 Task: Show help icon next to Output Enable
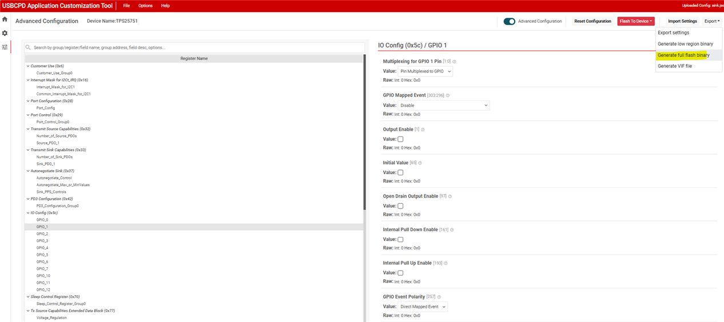[423, 130]
